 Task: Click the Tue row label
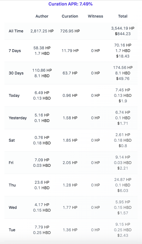click(x=12, y=230)
